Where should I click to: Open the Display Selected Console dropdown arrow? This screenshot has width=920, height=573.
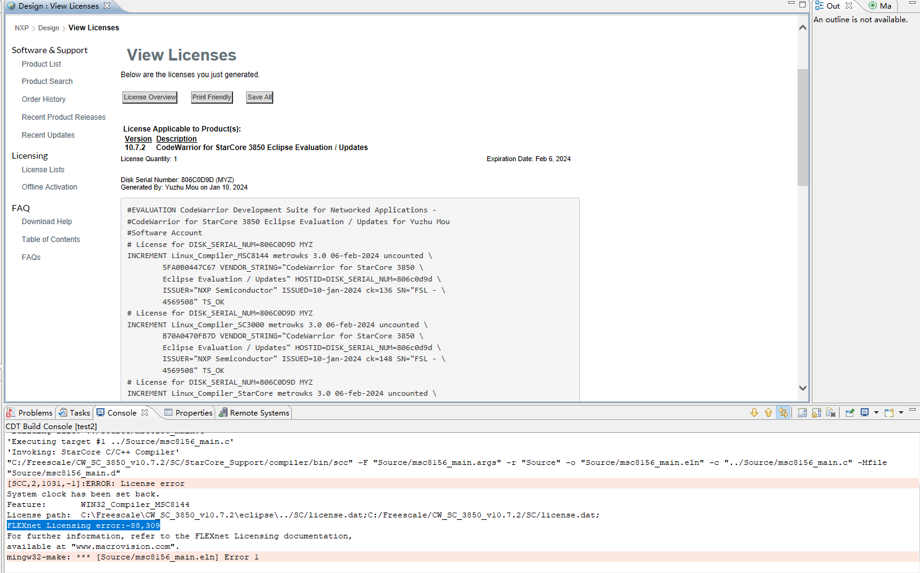[876, 412]
